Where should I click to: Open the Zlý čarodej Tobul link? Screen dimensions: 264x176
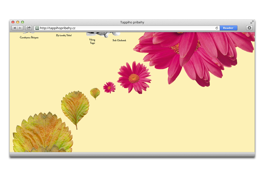tap(64, 35)
